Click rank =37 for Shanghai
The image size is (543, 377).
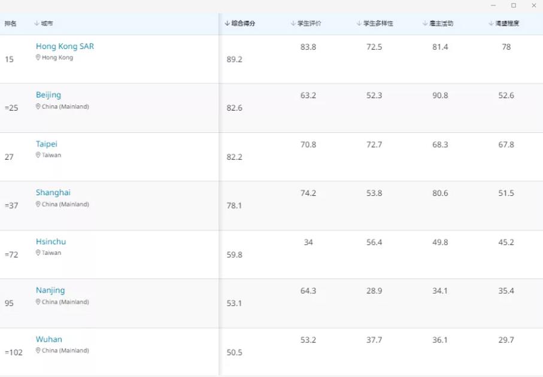point(11,206)
